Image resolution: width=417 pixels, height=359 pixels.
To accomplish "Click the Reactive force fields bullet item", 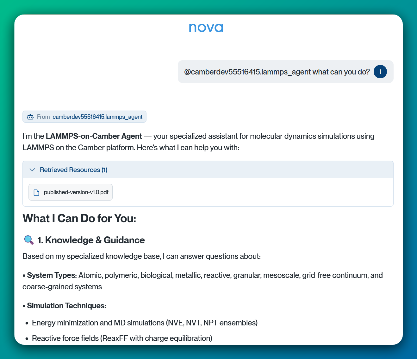I will [122, 338].
